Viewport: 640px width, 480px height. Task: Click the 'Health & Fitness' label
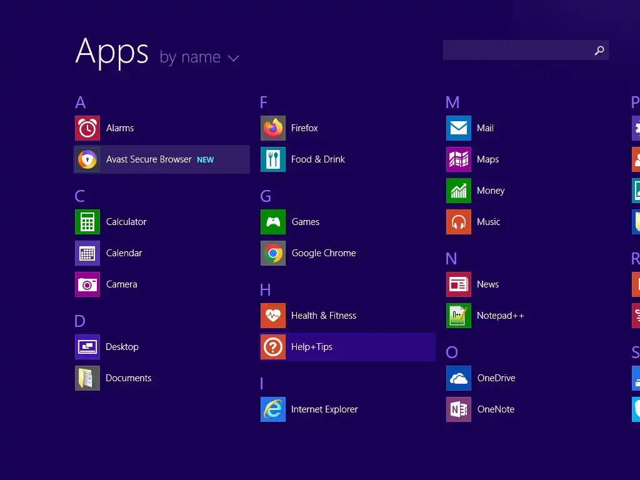(324, 316)
